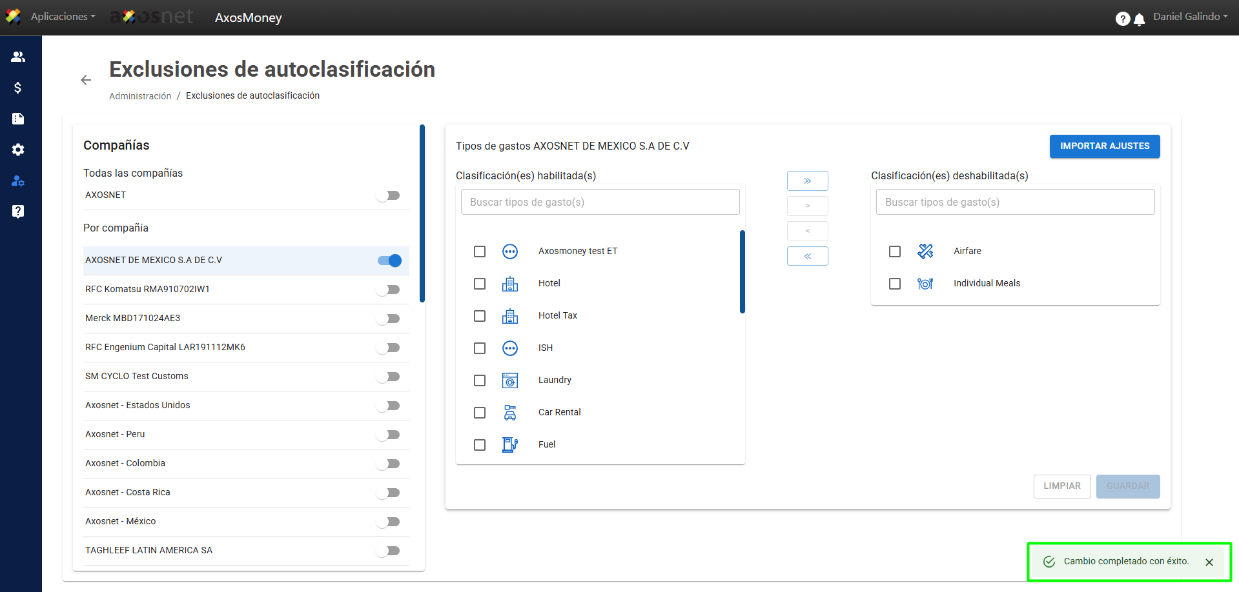Click the IMPORTAR AJUSTES button
Viewport: 1239px width, 592px height.
1104,146
